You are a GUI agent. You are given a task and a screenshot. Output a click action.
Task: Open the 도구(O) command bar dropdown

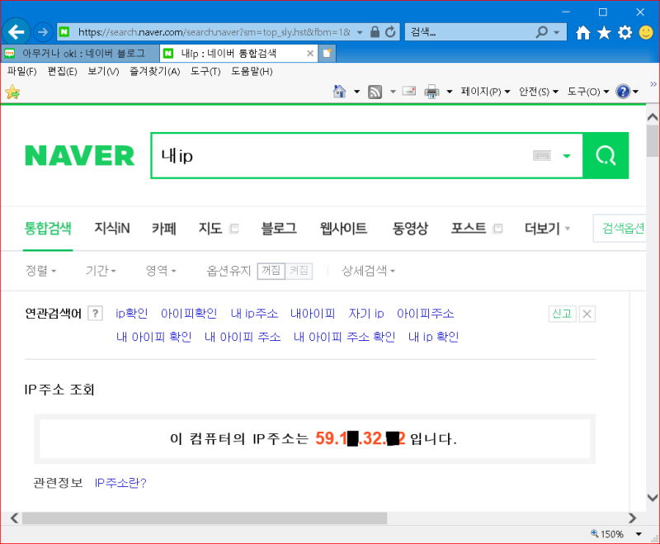coord(588,92)
